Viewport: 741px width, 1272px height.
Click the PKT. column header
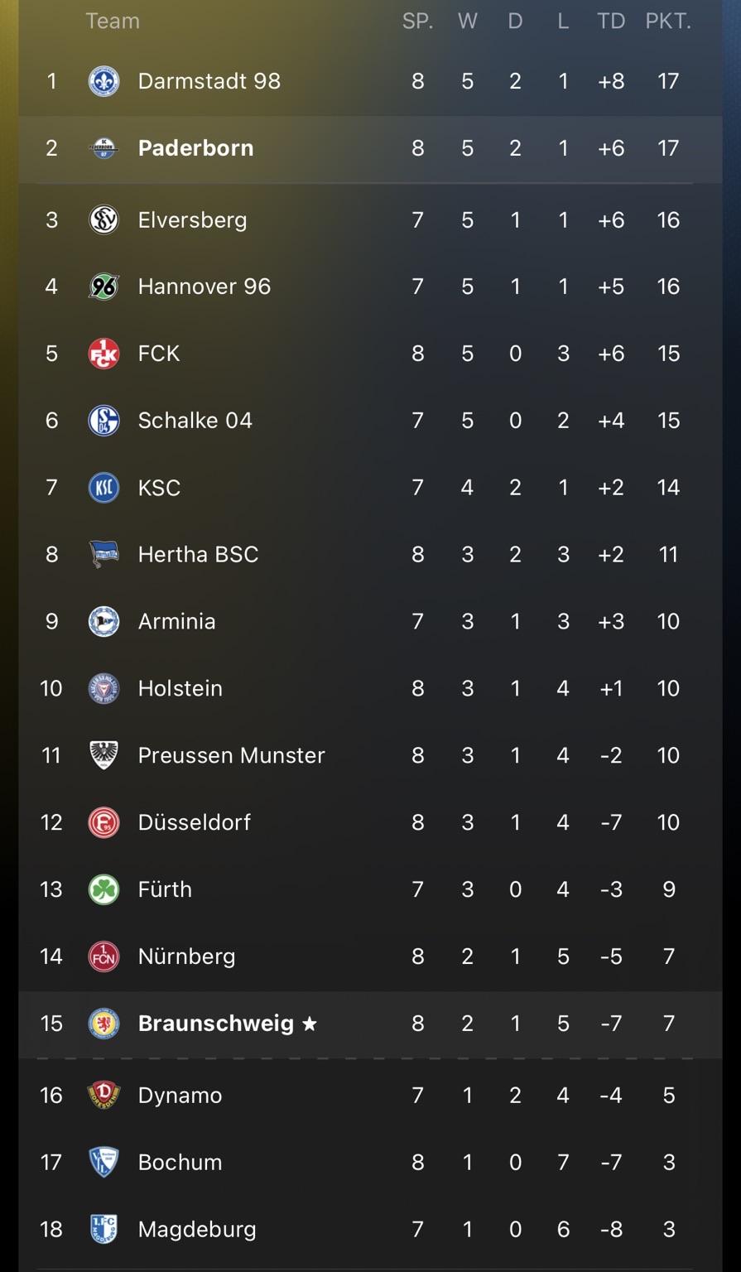[668, 22]
